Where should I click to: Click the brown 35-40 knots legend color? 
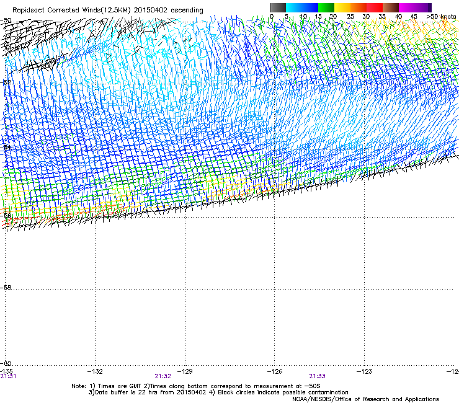tap(391, 7)
